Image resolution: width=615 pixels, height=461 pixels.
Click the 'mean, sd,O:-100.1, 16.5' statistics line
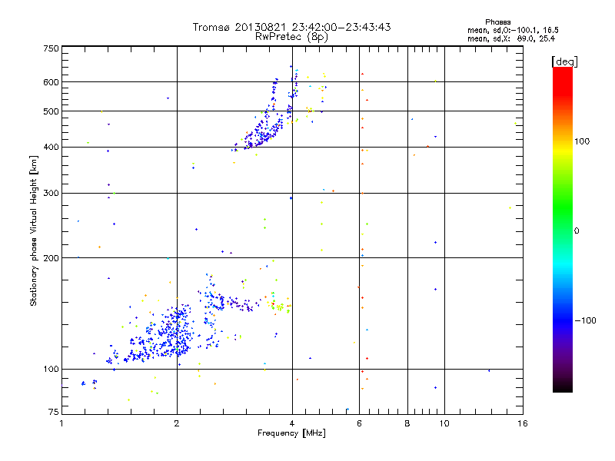pos(513,30)
